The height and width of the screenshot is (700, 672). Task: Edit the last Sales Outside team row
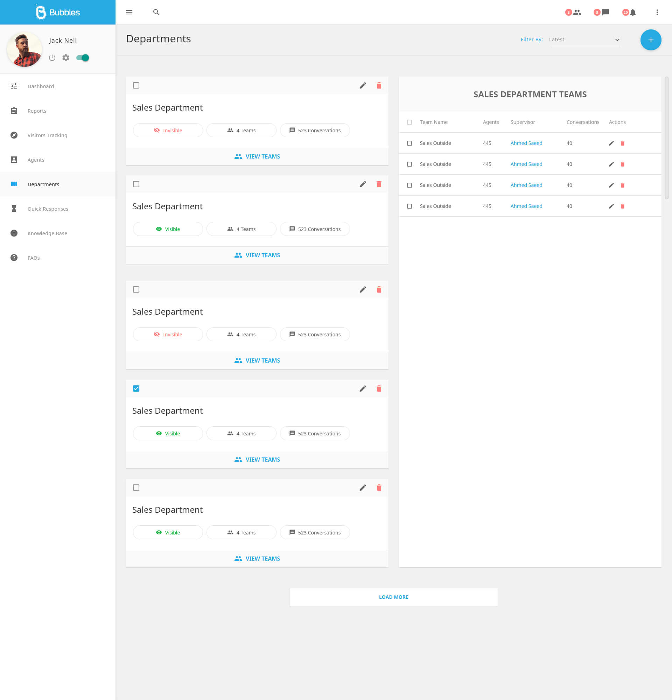point(611,206)
